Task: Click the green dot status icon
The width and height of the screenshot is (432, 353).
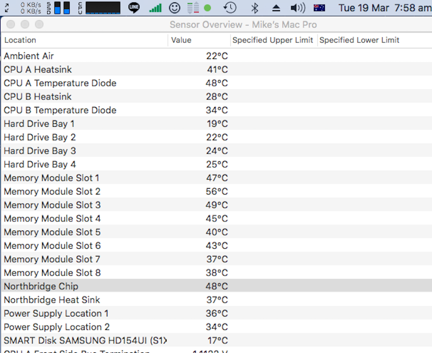Action: [x=207, y=8]
